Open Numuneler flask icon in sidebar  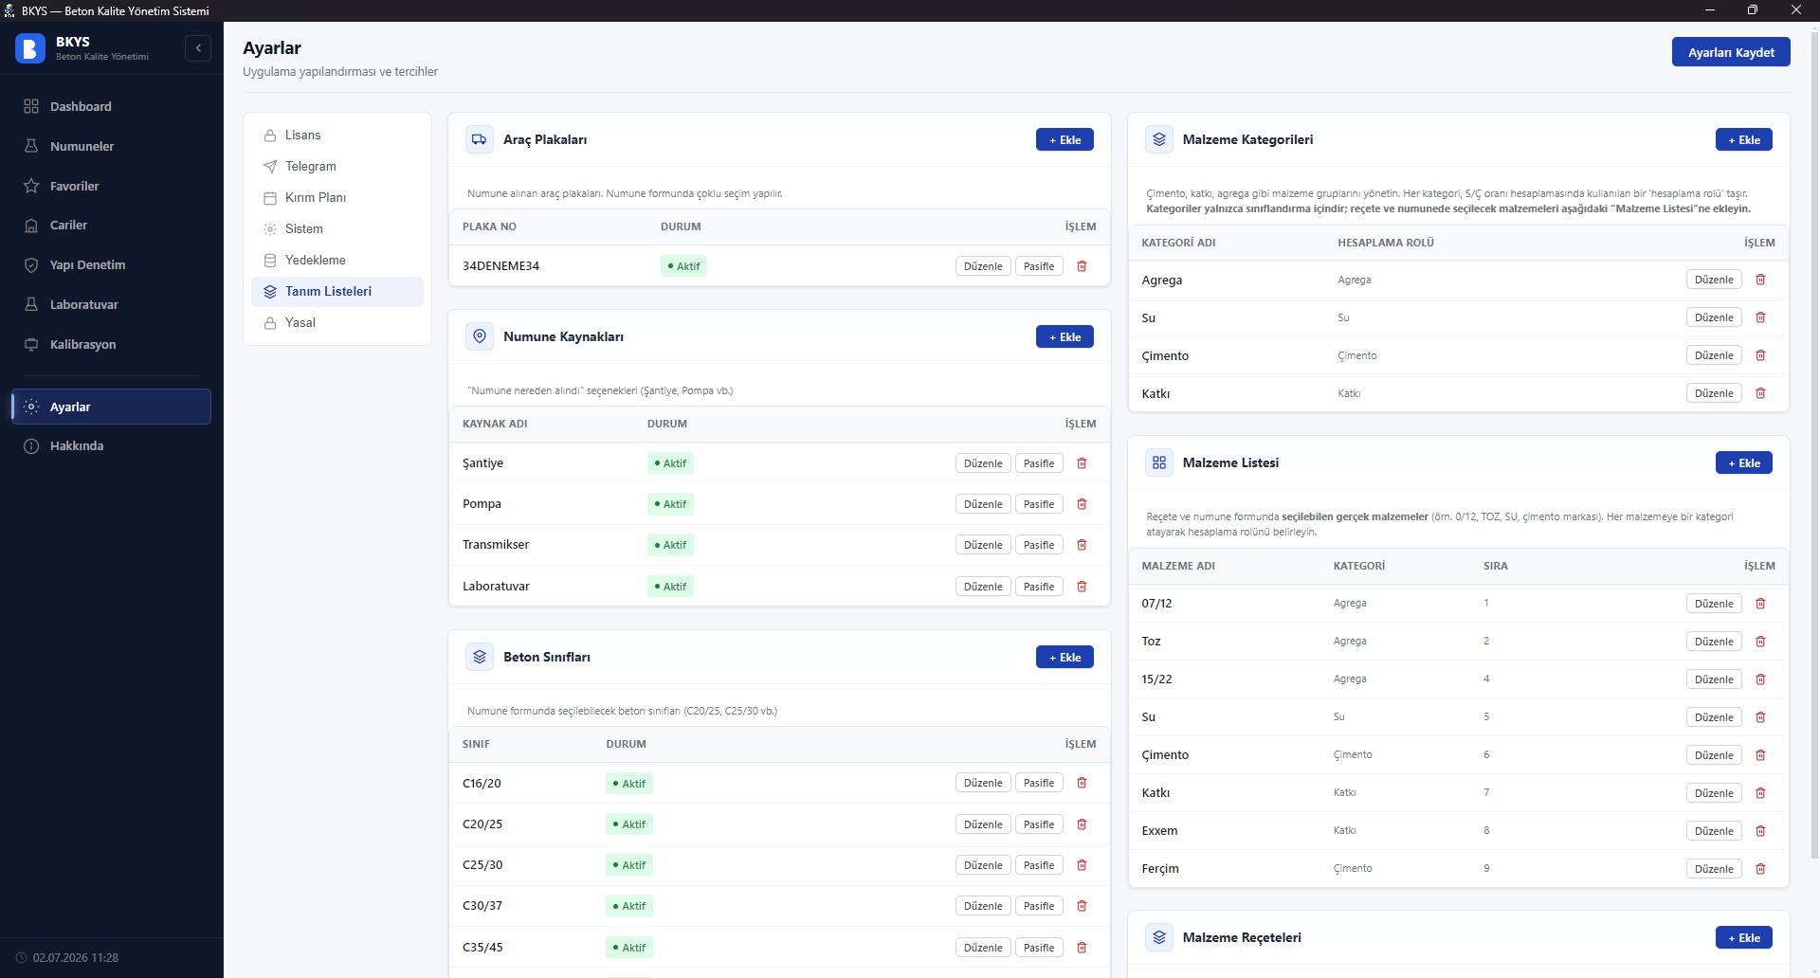tap(31, 146)
